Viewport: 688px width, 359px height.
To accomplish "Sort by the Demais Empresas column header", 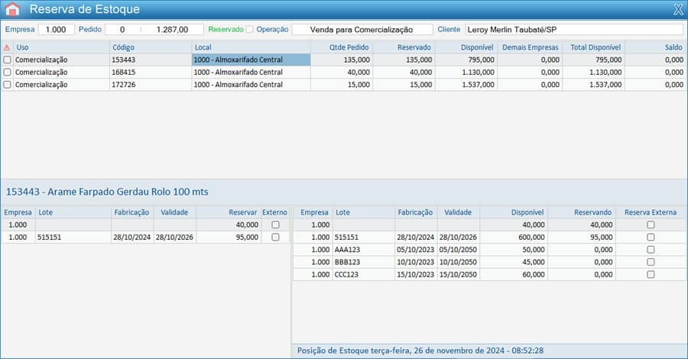I will 530,47.
